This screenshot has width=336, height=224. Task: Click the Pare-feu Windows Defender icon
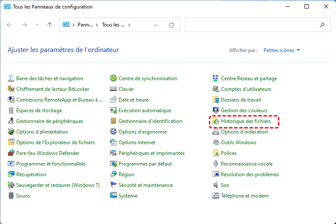[11, 153]
